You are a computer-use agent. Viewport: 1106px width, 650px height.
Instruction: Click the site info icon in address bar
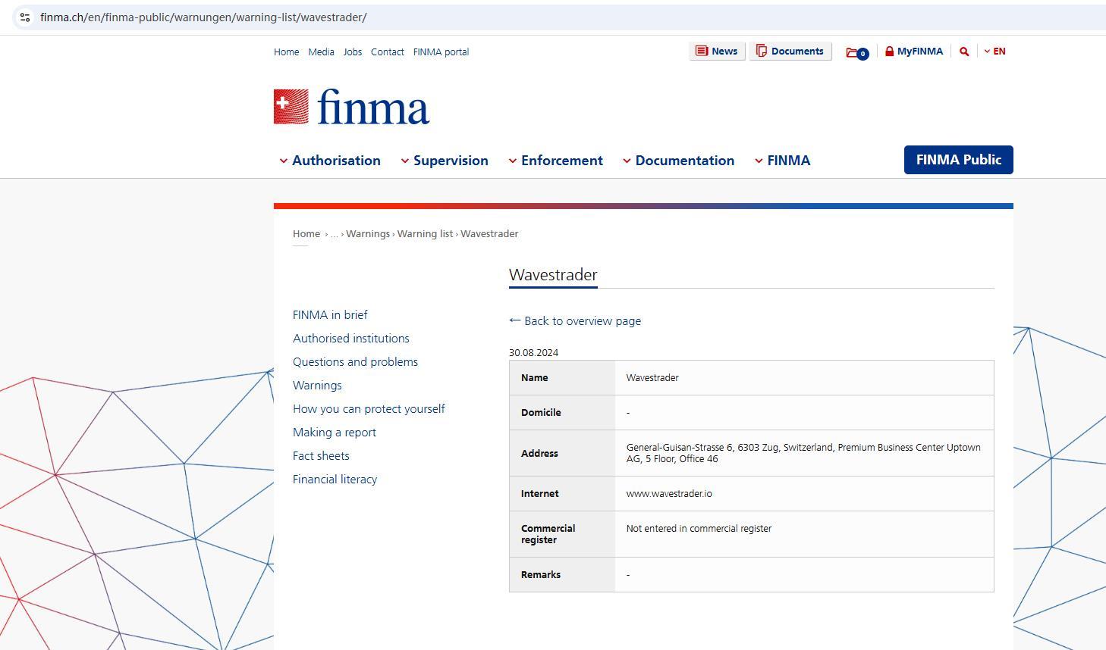point(25,17)
